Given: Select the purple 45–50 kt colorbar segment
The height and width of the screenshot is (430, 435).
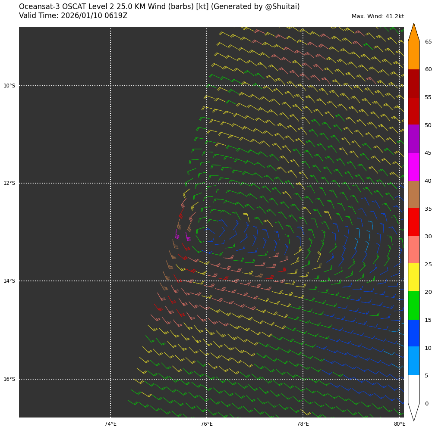Looking at the screenshot, I should pos(413,139).
